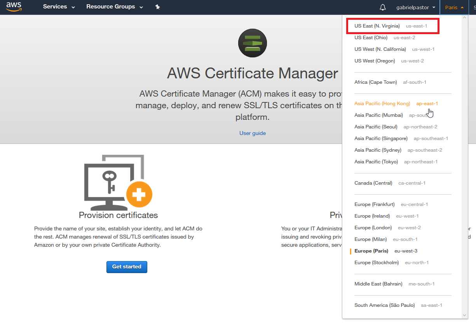Expand the Services menu

point(59,7)
